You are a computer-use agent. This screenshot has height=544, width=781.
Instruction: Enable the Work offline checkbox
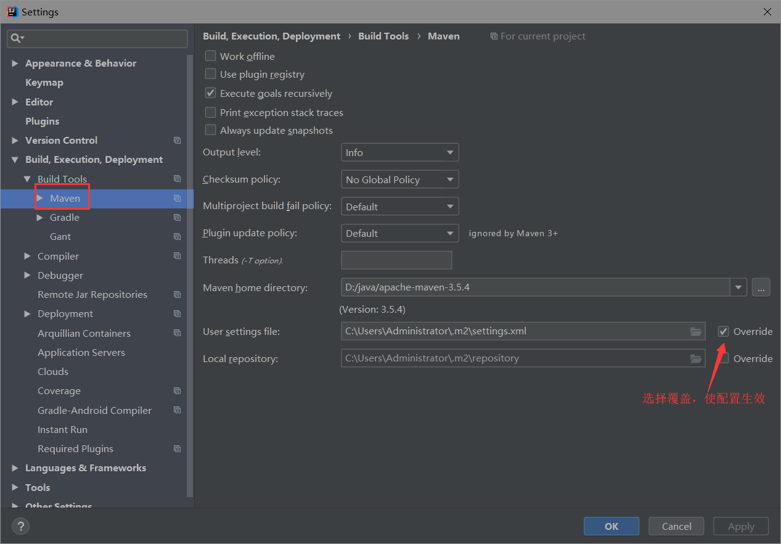point(211,56)
